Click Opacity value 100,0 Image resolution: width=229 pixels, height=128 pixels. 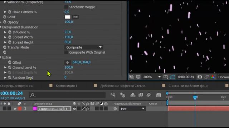click(69, 22)
